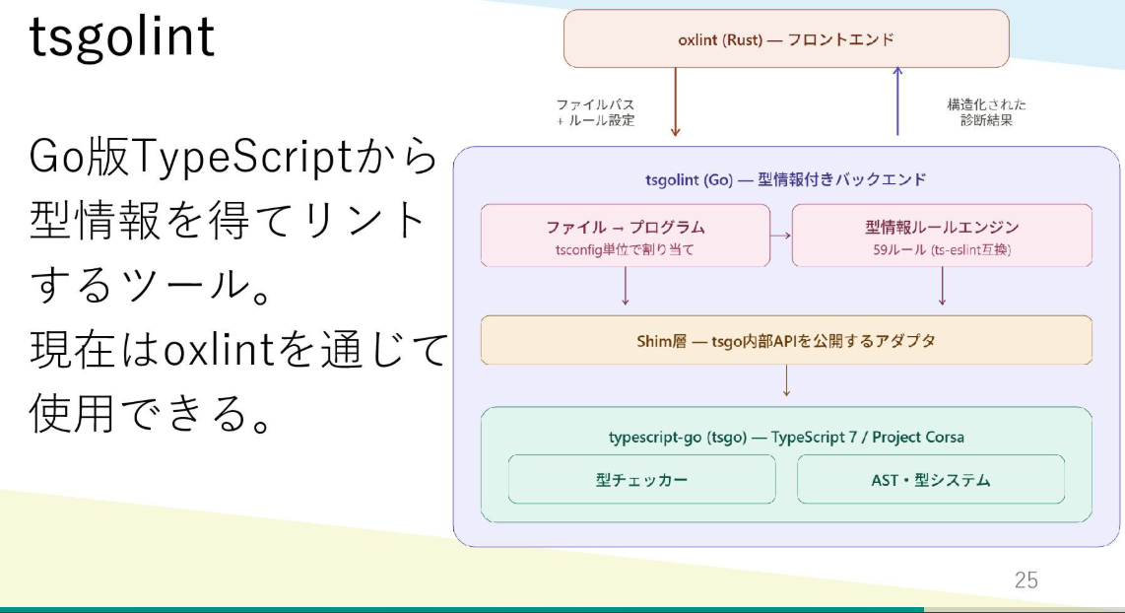Image resolution: width=1125 pixels, height=613 pixels.
Task: Click the slide number 25
Action: (x=1026, y=579)
